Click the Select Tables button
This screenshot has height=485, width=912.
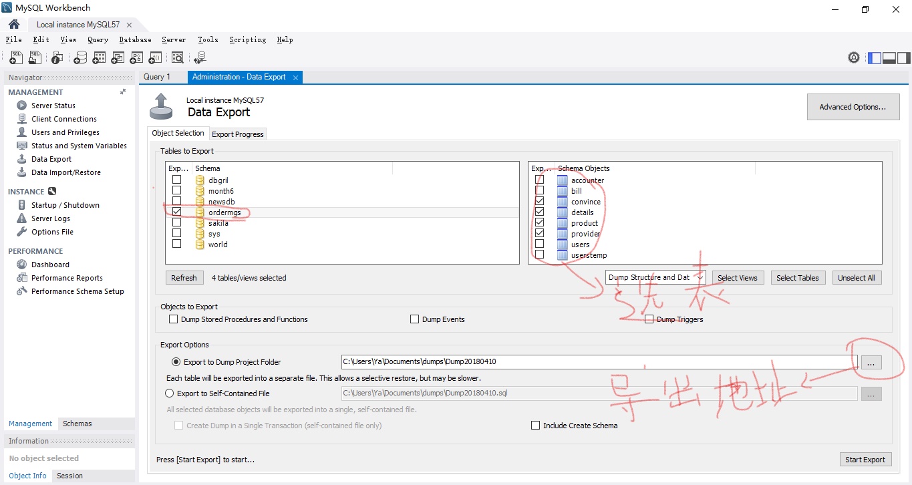(x=798, y=278)
